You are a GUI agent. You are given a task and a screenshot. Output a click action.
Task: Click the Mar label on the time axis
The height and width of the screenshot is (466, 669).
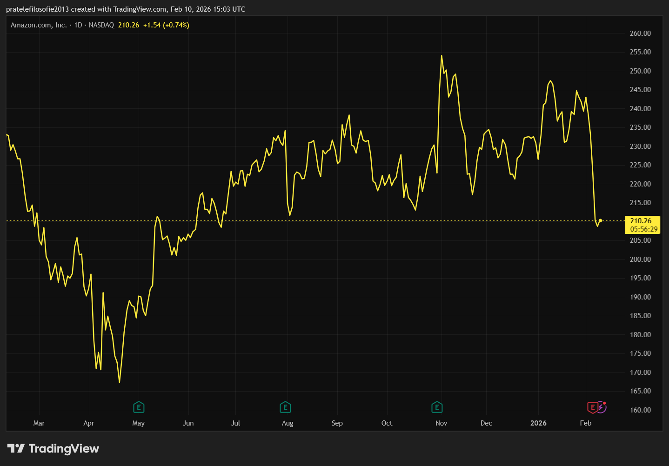pos(39,423)
